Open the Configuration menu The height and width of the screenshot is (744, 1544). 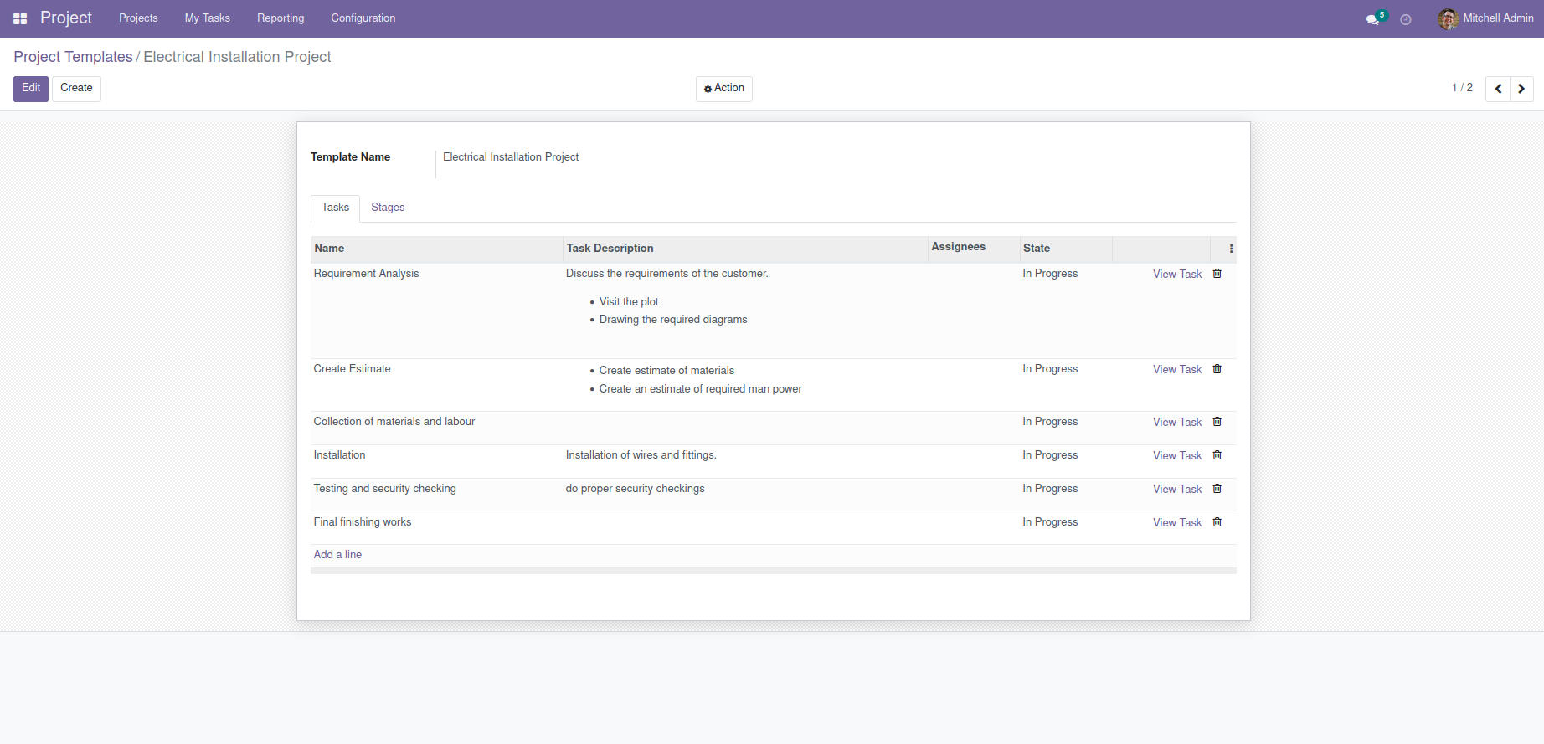(x=363, y=18)
